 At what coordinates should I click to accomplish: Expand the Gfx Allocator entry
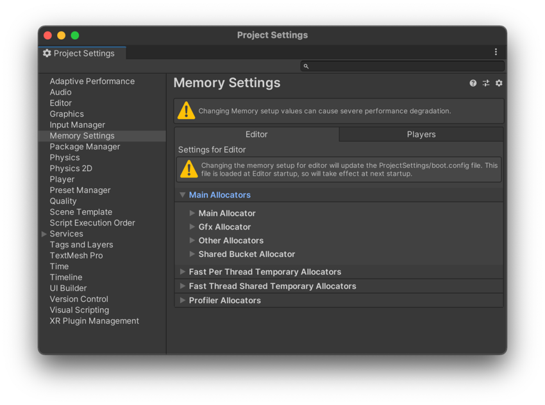coord(192,226)
